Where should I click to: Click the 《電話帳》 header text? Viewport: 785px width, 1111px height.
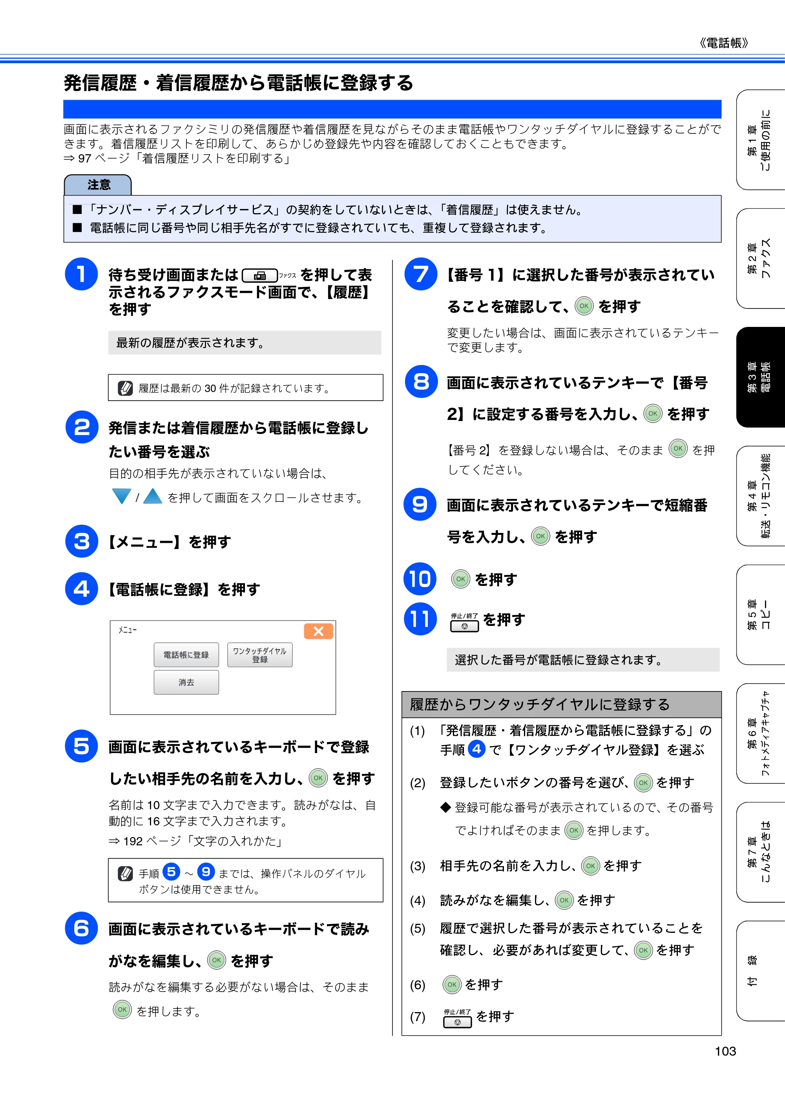click(x=723, y=43)
